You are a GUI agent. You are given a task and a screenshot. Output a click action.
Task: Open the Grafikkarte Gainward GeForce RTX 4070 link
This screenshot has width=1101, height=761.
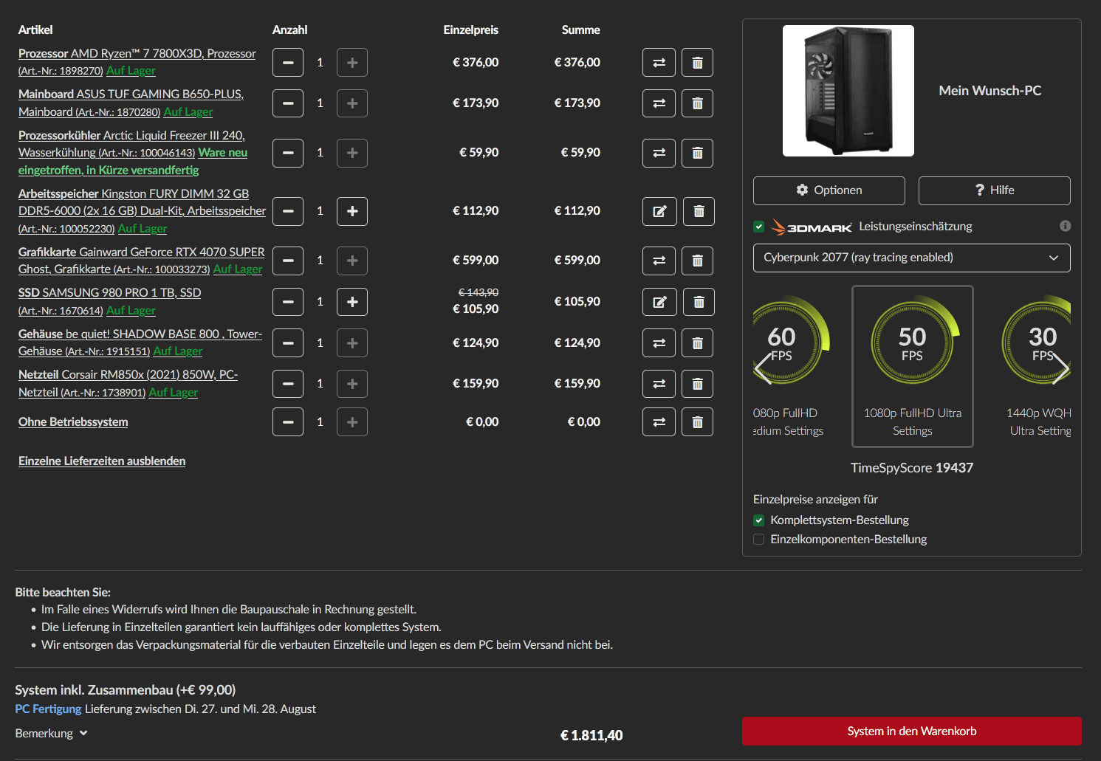point(141,261)
